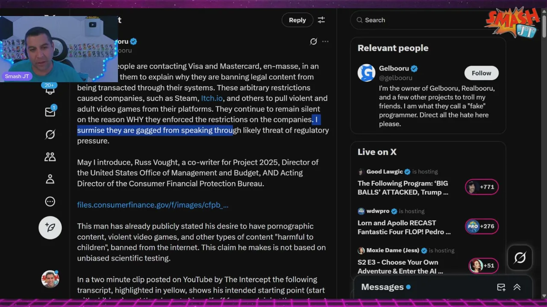Click Moxie Dame (Jess) host avatar
Screen dimensions: 547x307
pos(361,250)
